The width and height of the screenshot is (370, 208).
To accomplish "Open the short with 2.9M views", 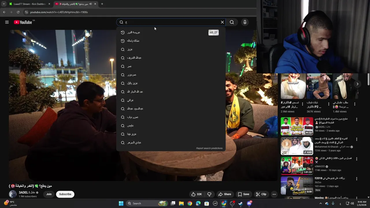I will [x=293, y=86].
